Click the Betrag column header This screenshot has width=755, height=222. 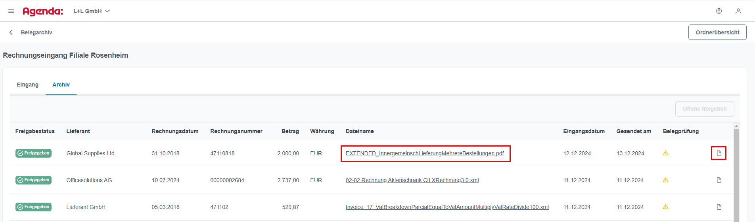pos(290,131)
